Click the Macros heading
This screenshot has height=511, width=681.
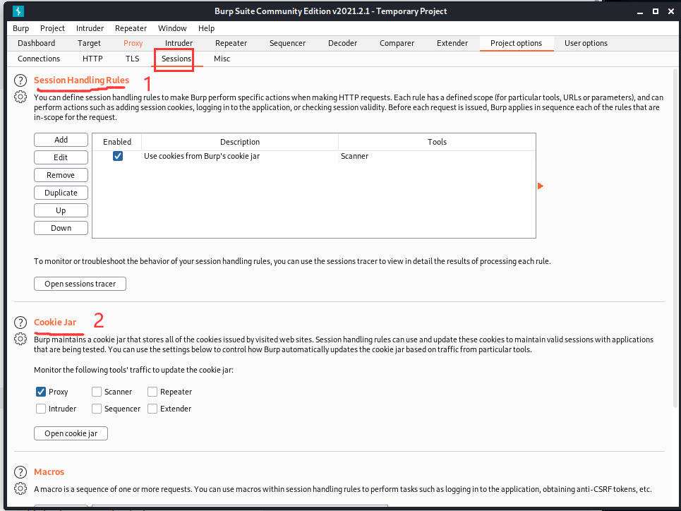click(x=49, y=472)
